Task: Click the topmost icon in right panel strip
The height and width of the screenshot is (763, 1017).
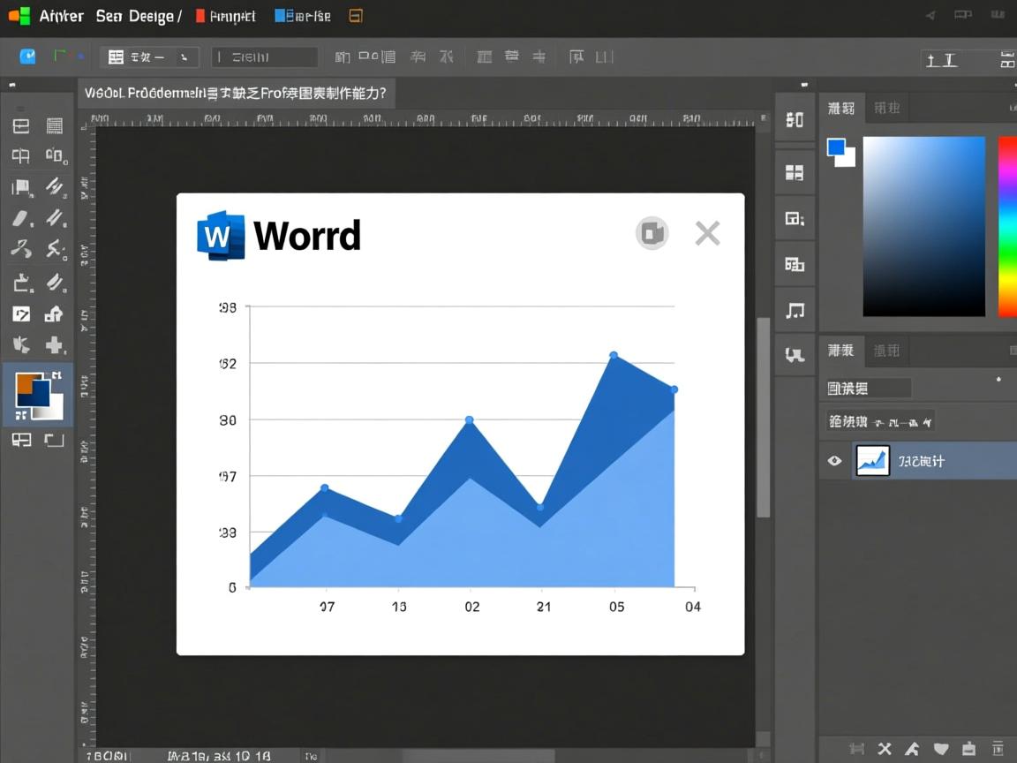Action: click(x=795, y=120)
